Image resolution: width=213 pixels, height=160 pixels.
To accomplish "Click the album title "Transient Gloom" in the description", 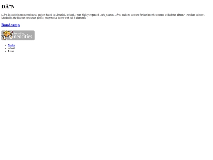I will point(194,15).
